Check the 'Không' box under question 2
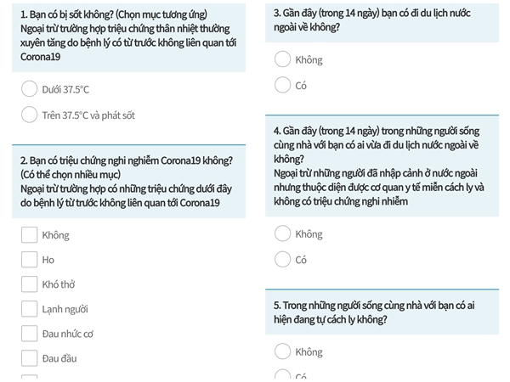Image resolution: width=510 pixels, height=382 pixels. coord(29,235)
